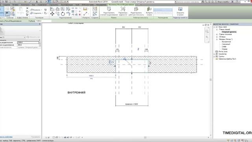This screenshot has height=142, width=252.
Task: Click the Cut to clipboard icon
Action: [x=27, y=8]
